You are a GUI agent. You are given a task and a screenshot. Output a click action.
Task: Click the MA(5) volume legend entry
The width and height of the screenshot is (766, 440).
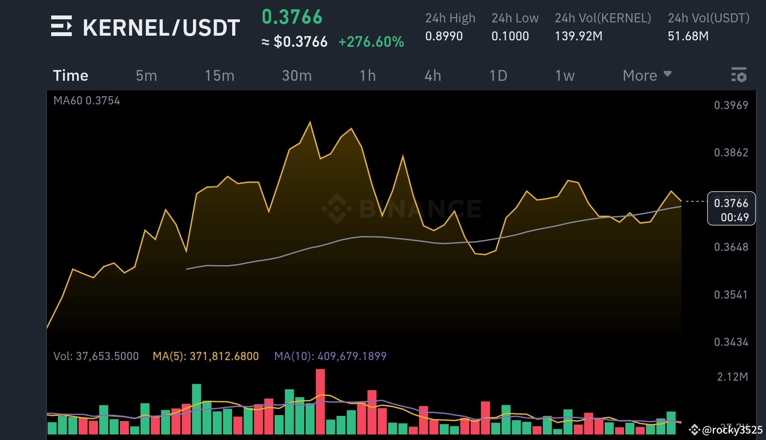pos(205,356)
